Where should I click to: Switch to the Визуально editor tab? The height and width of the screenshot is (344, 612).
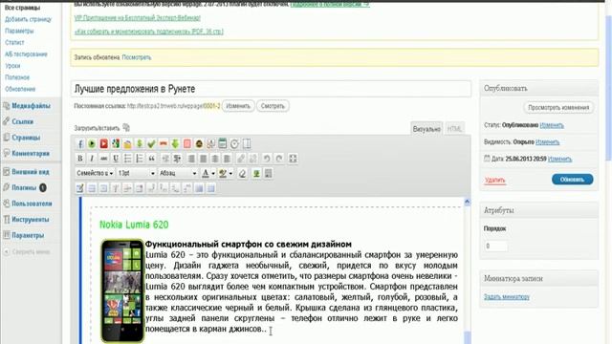pos(426,129)
